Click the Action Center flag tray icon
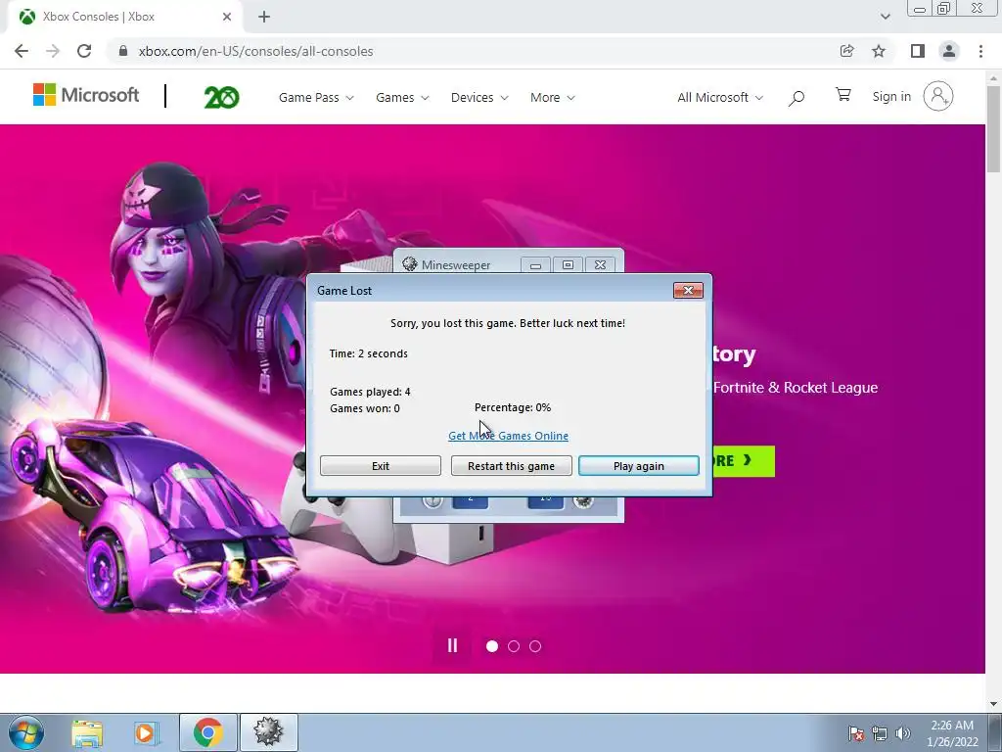This screenshot has height=752, width=1002. 855,732
